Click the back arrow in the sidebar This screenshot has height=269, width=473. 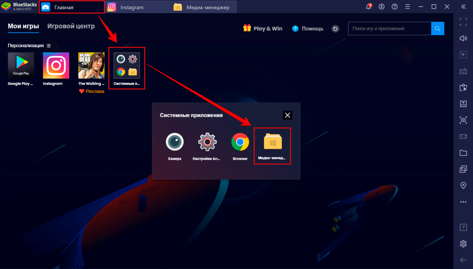(463, 260)
